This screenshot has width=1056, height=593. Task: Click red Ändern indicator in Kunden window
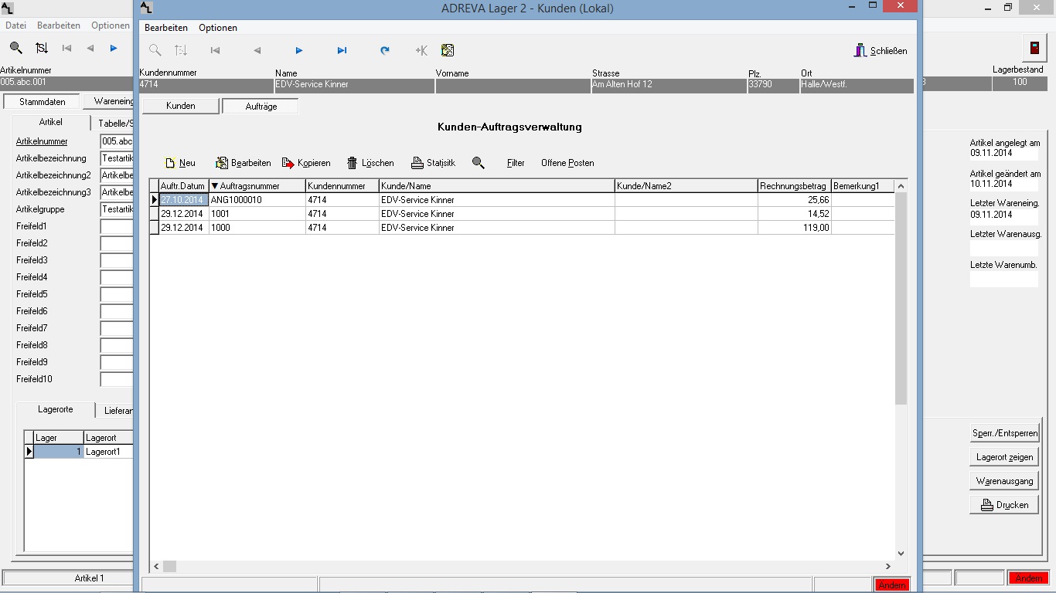point(892,585)
